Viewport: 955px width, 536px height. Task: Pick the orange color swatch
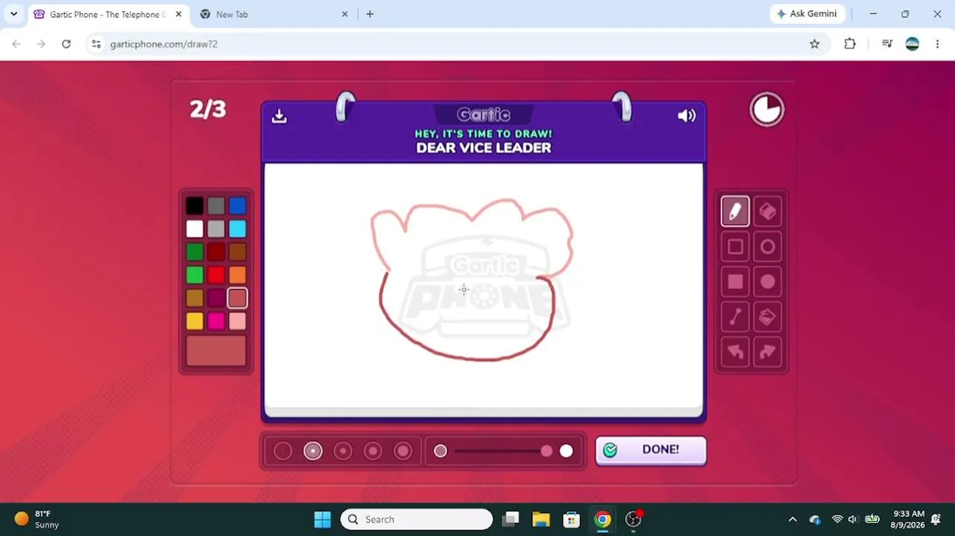[237, 275]
